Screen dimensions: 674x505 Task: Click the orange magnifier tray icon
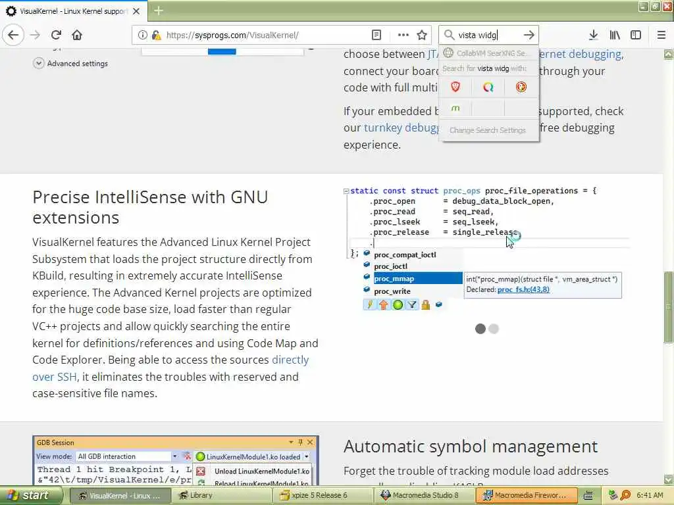pyautogui.click(x=625, y=496)
